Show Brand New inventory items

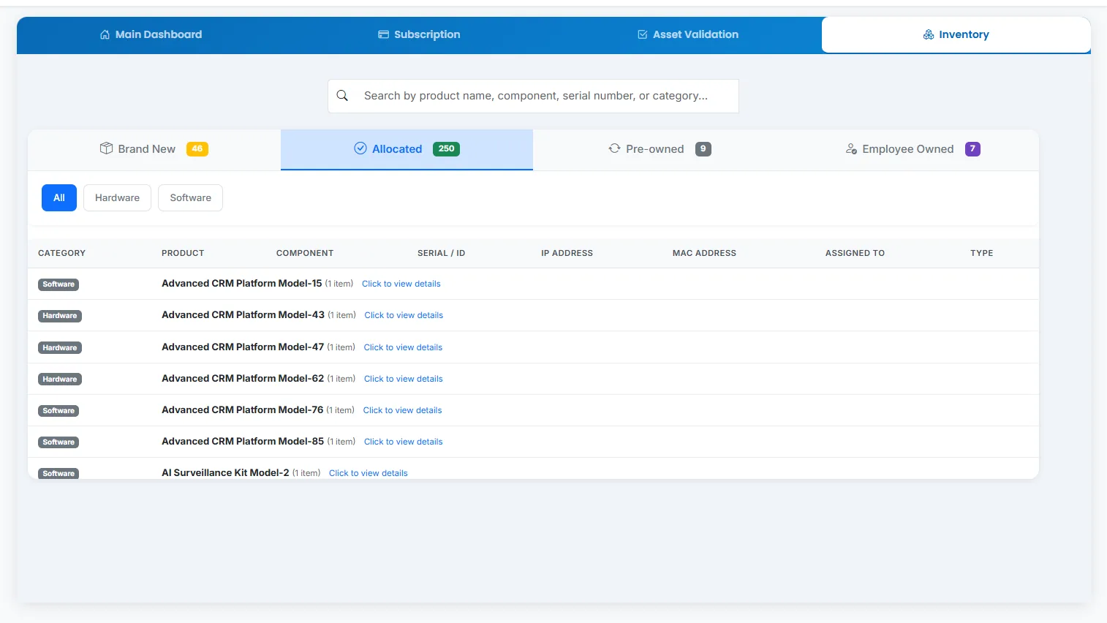(154, 149)
